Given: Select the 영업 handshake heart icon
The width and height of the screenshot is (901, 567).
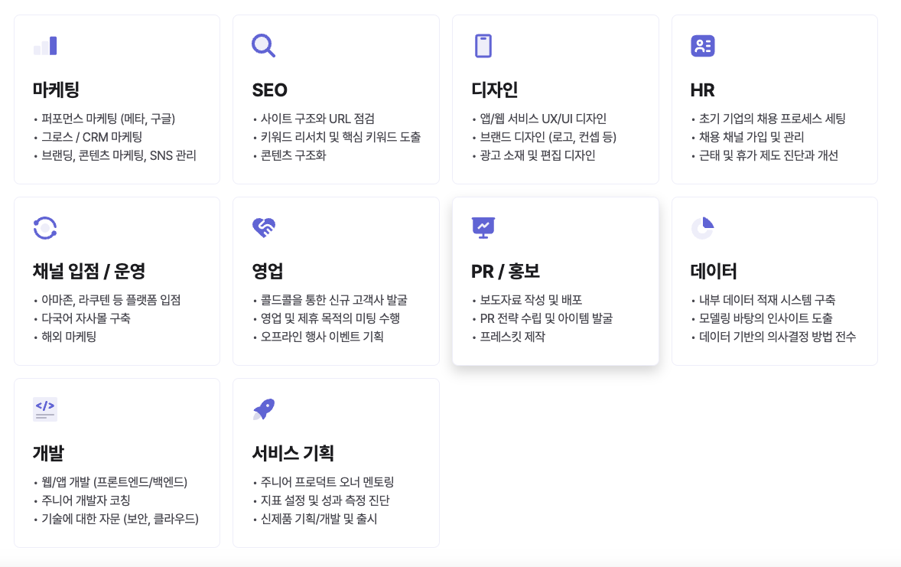Looking at the screenshot, I should [x=263, y=227].
